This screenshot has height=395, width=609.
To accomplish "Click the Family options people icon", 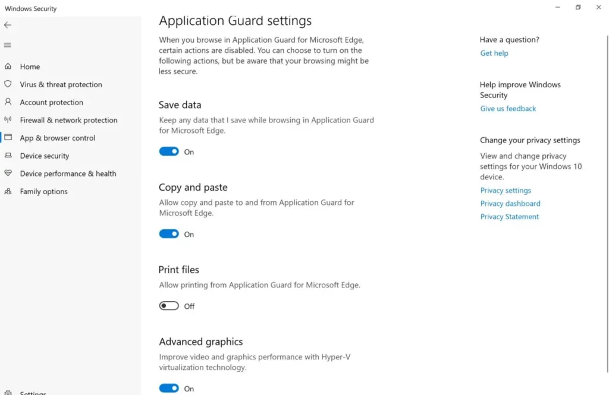I will click(x=8, y=191).
